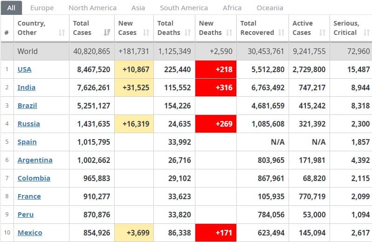Open the Spain country link
The height and width of the screenshot is (242, 372).
tap(27, 142)
